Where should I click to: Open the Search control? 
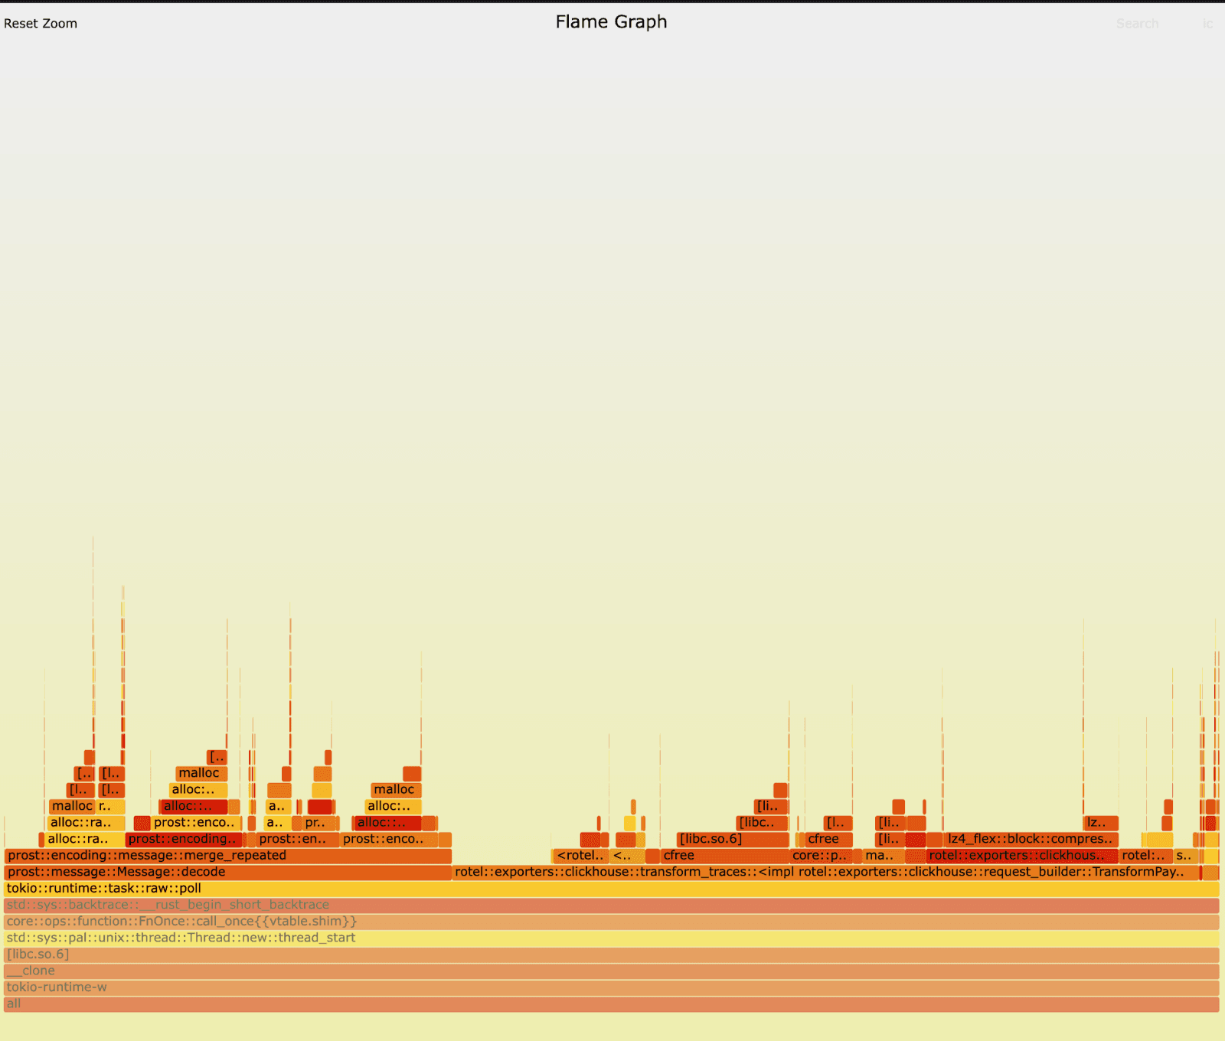[1138, 23]
